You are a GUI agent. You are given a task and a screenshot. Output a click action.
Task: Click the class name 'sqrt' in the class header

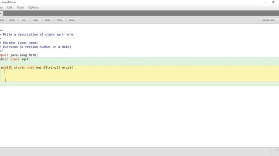25,59
